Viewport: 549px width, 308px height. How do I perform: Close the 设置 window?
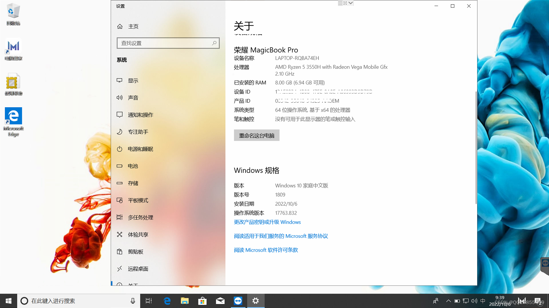click(x=469, y=6)
